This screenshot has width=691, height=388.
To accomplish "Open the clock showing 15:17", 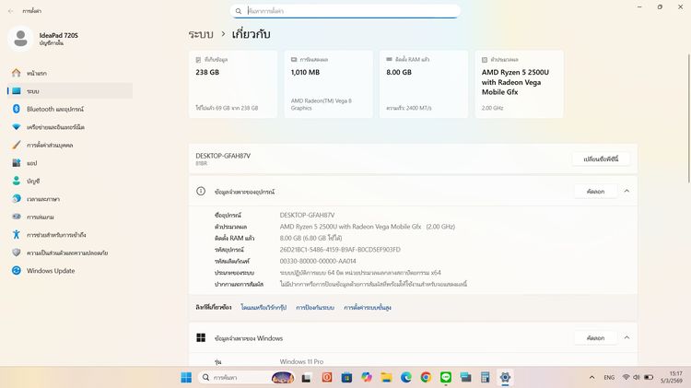I will click(672, 377).
